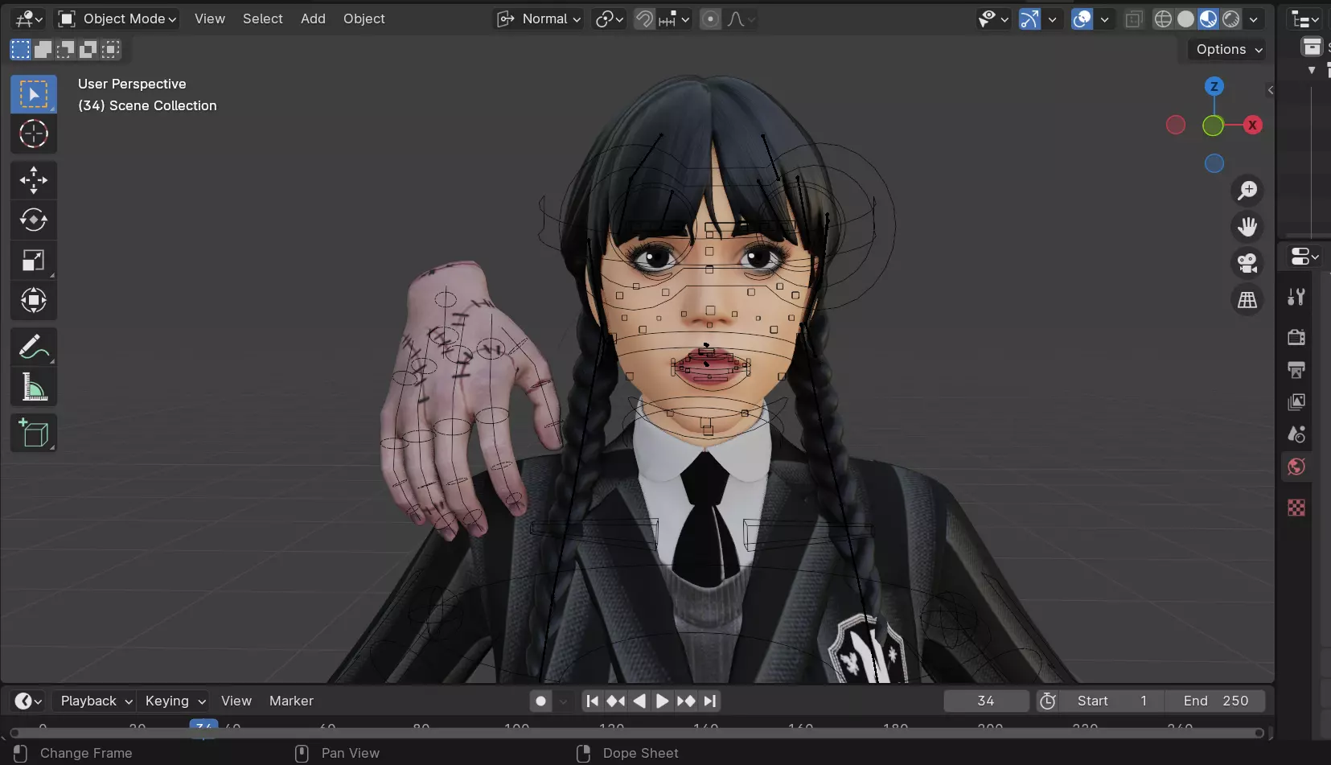Select the Set new selection mode icon
Viewport: 1331px width, 765px height.
click(x=20, y=50)
